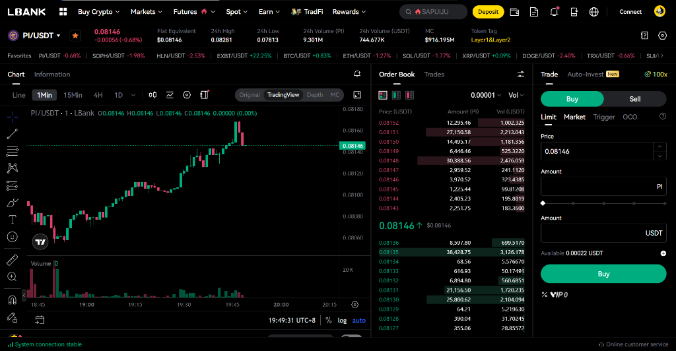Show bids only order book view
The height and width of the screenshot is (351, 676).
pos(396,95)
